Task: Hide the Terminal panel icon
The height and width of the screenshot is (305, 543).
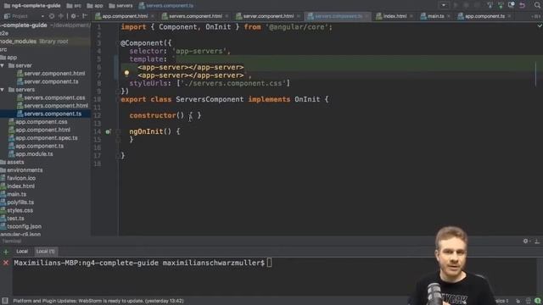Action: tap(537, 241)
